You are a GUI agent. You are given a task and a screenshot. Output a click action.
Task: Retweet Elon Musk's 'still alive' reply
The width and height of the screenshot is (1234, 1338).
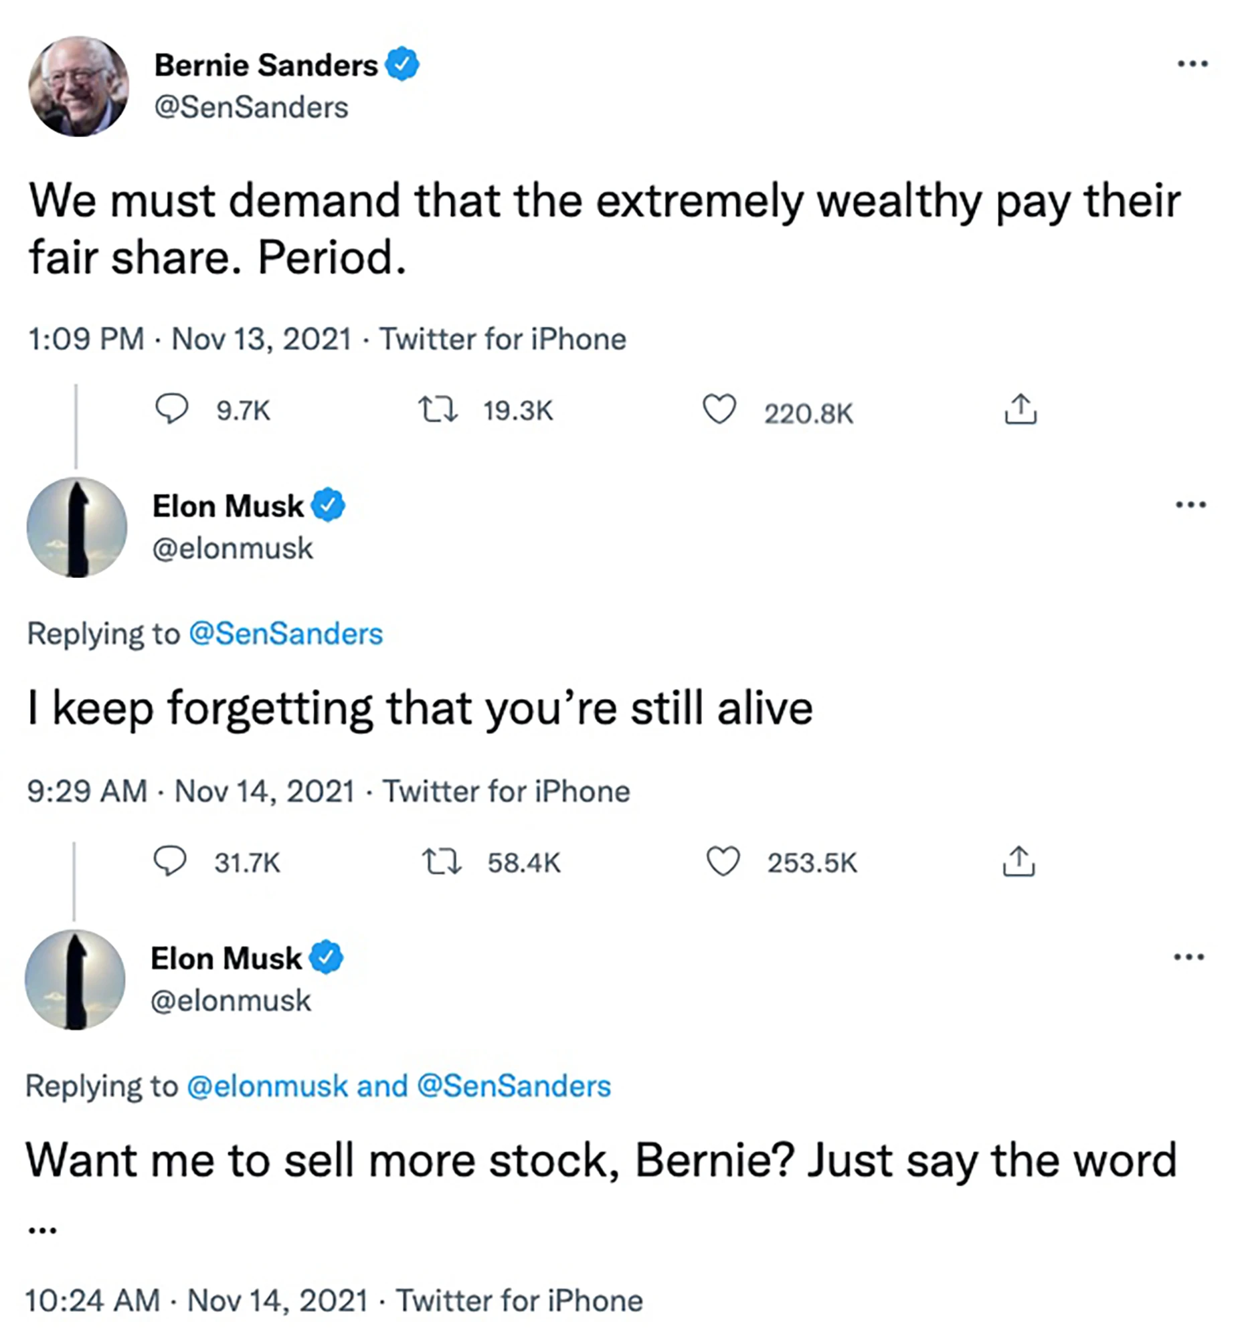pyautogui.click(x=442, y=862)
